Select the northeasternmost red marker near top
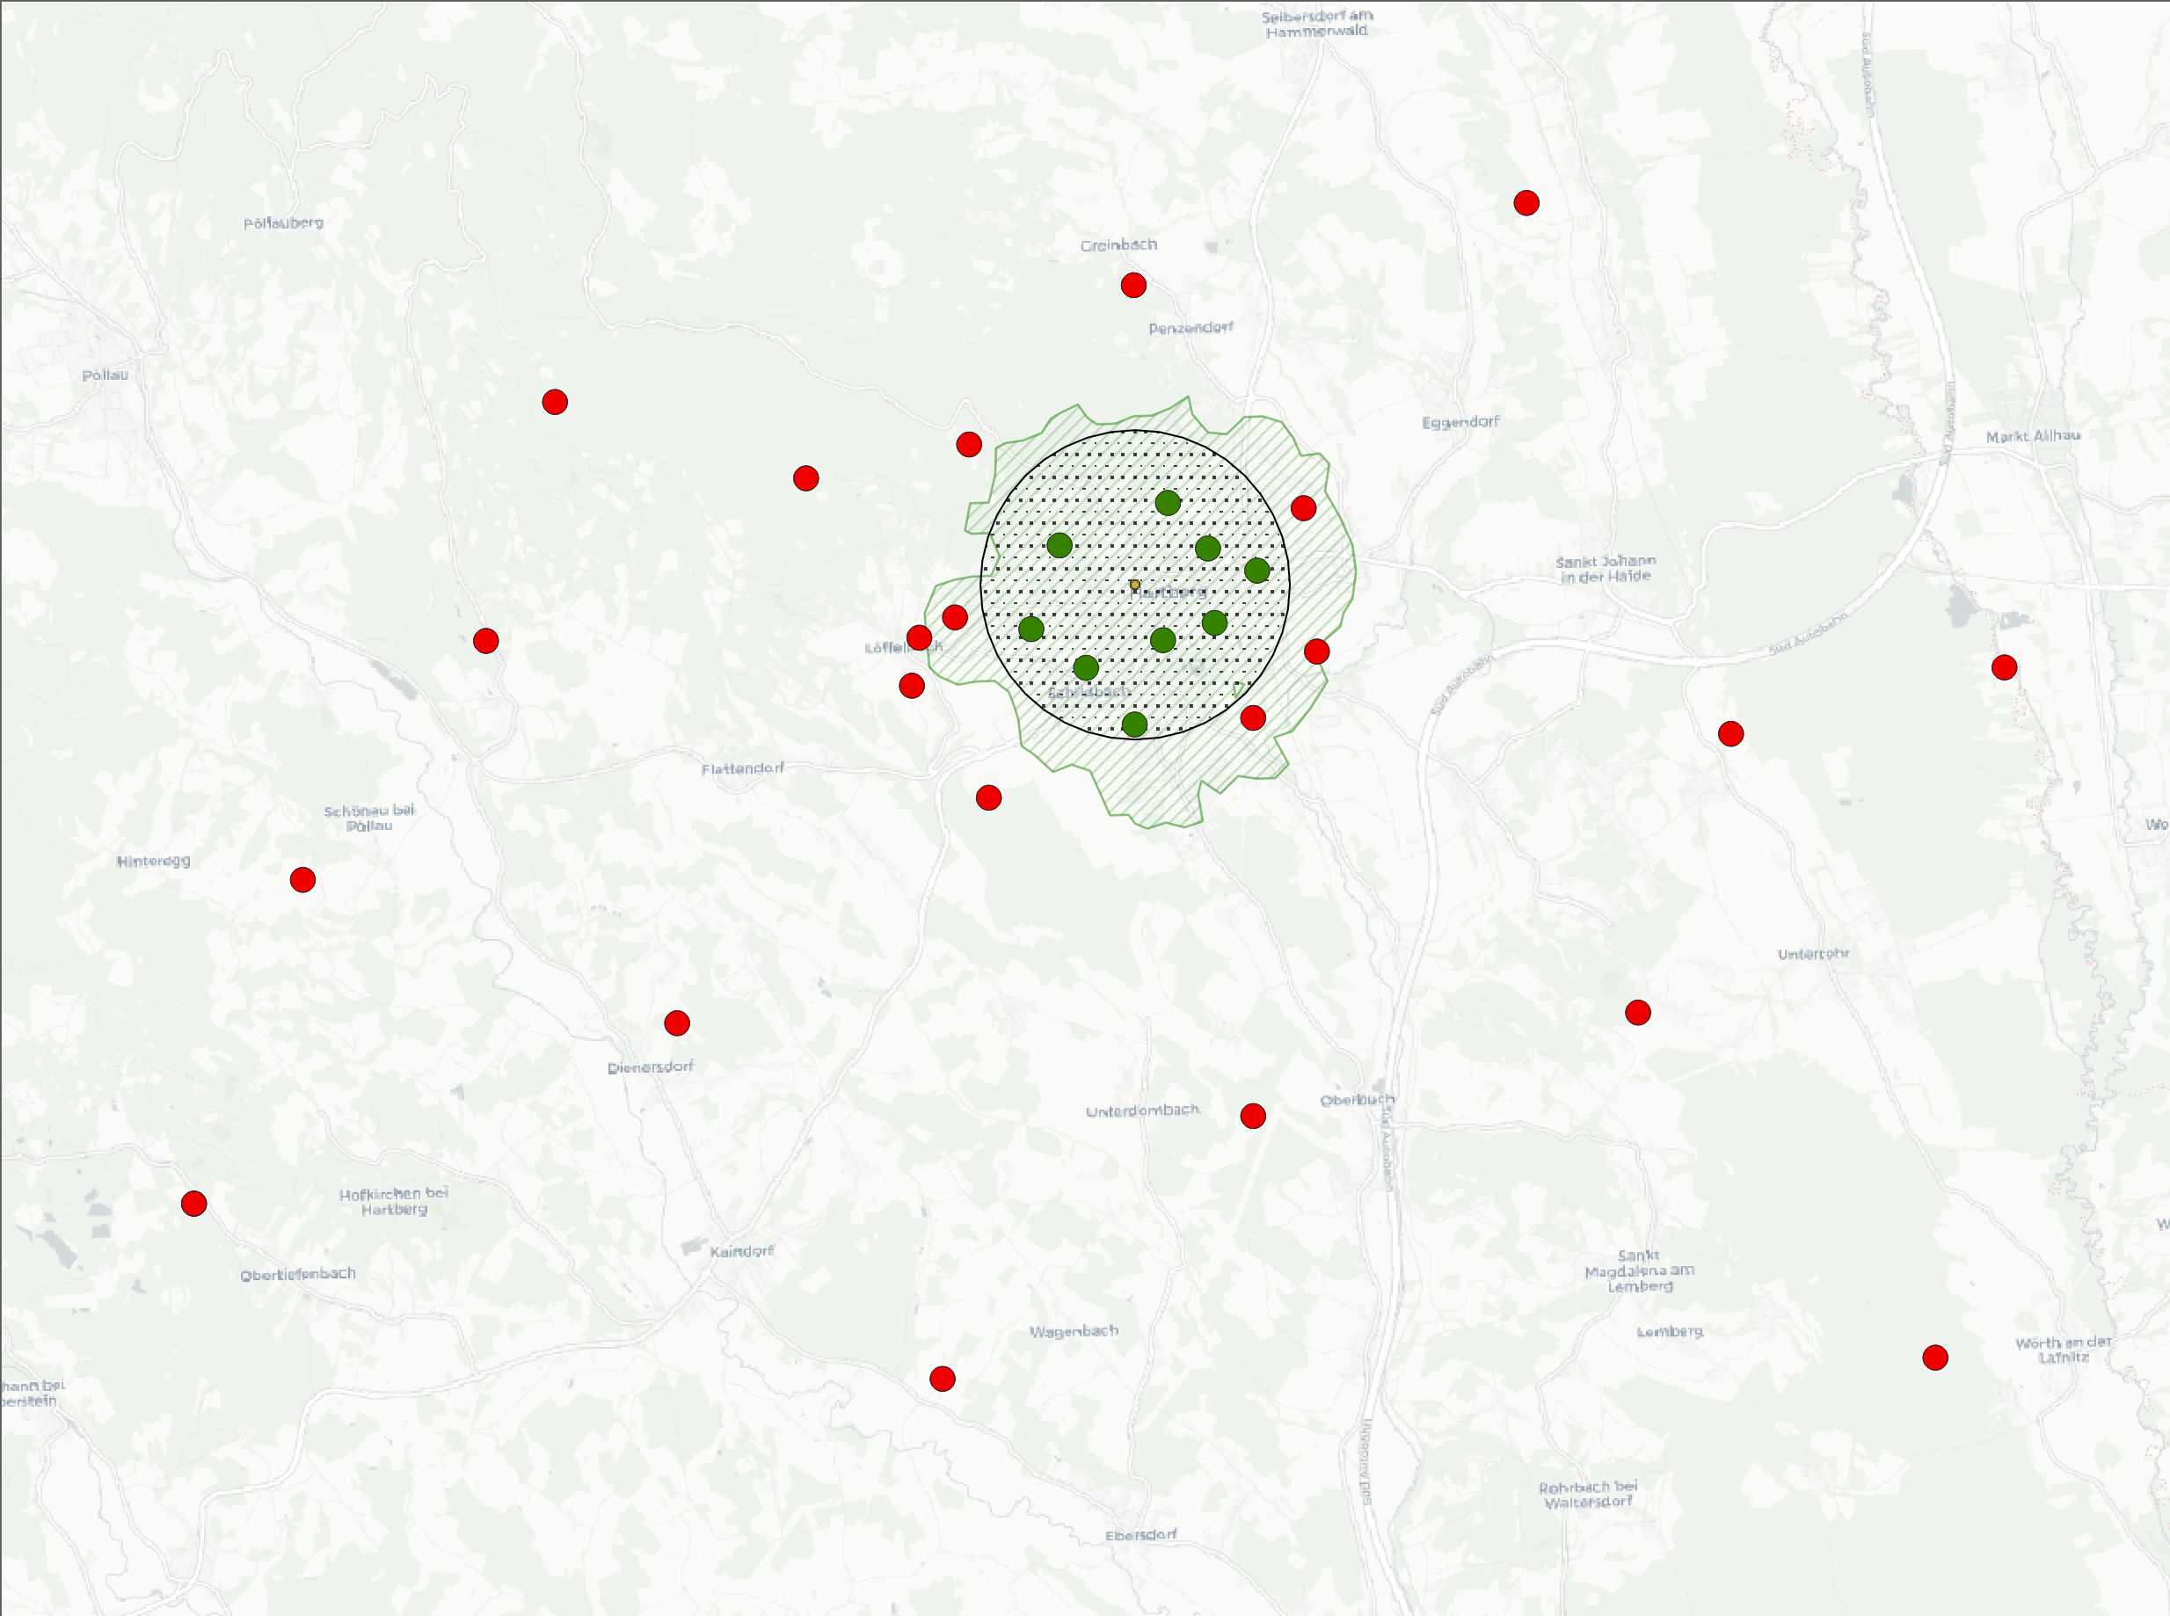The width and height of the screenshot is (2170, 1616). [x=1526, y=203]
